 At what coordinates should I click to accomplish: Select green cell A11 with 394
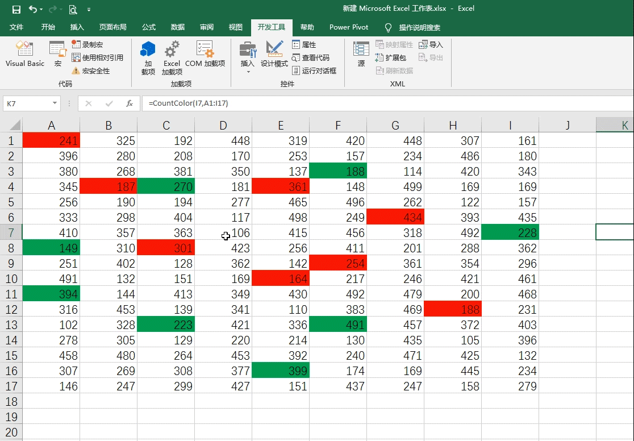pyautogui.click(x=51, y=294)
